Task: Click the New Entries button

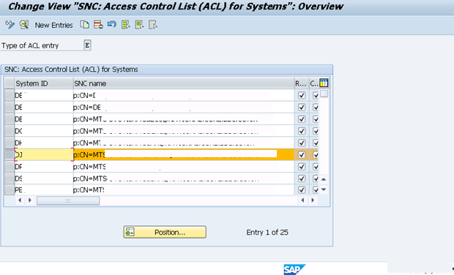Action: click(54, 26)
